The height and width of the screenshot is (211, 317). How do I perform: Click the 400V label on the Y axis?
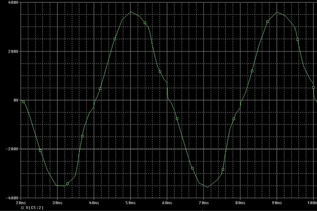tap(13, 2)
